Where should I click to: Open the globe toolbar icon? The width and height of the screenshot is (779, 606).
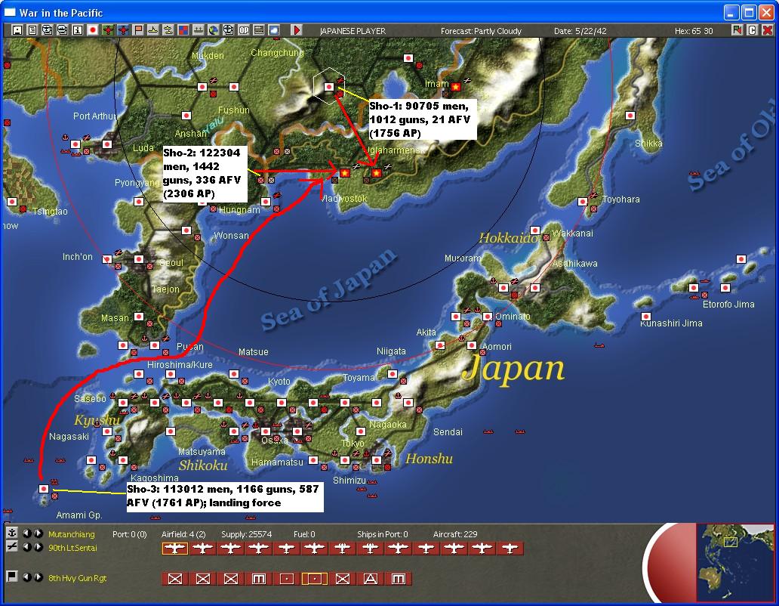[x=213, y=30]
